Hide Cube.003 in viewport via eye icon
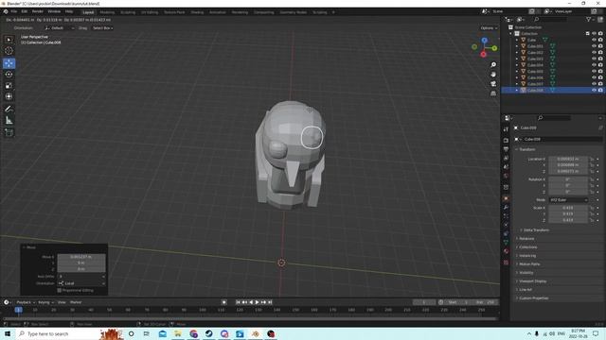 [594, 59]
